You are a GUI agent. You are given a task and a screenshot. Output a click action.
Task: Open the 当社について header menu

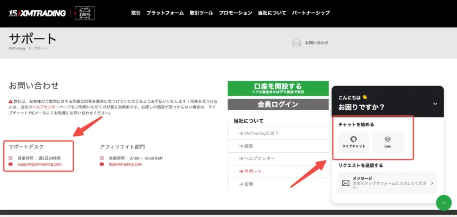pyautogui.click(x=272, y=13)
